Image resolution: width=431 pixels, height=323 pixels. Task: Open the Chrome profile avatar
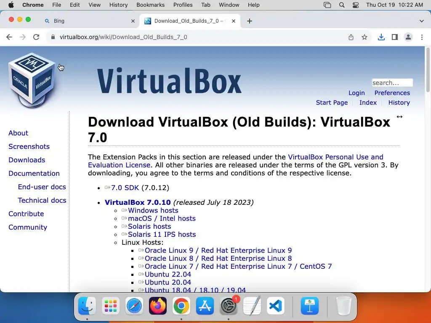(x=408, y=37)
